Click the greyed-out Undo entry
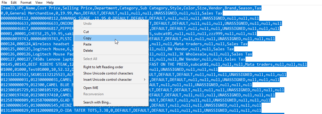This screenshot has width=322, height=114. coord(87,24)
